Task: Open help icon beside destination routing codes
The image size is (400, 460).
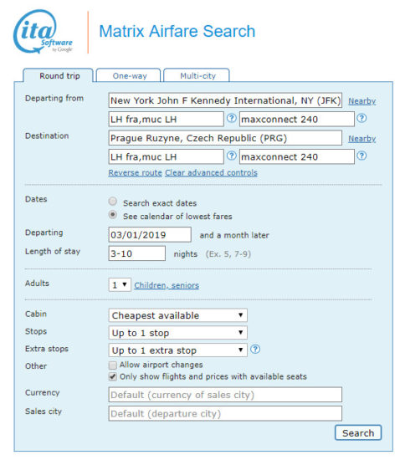Action: click(x=232, y=156)
